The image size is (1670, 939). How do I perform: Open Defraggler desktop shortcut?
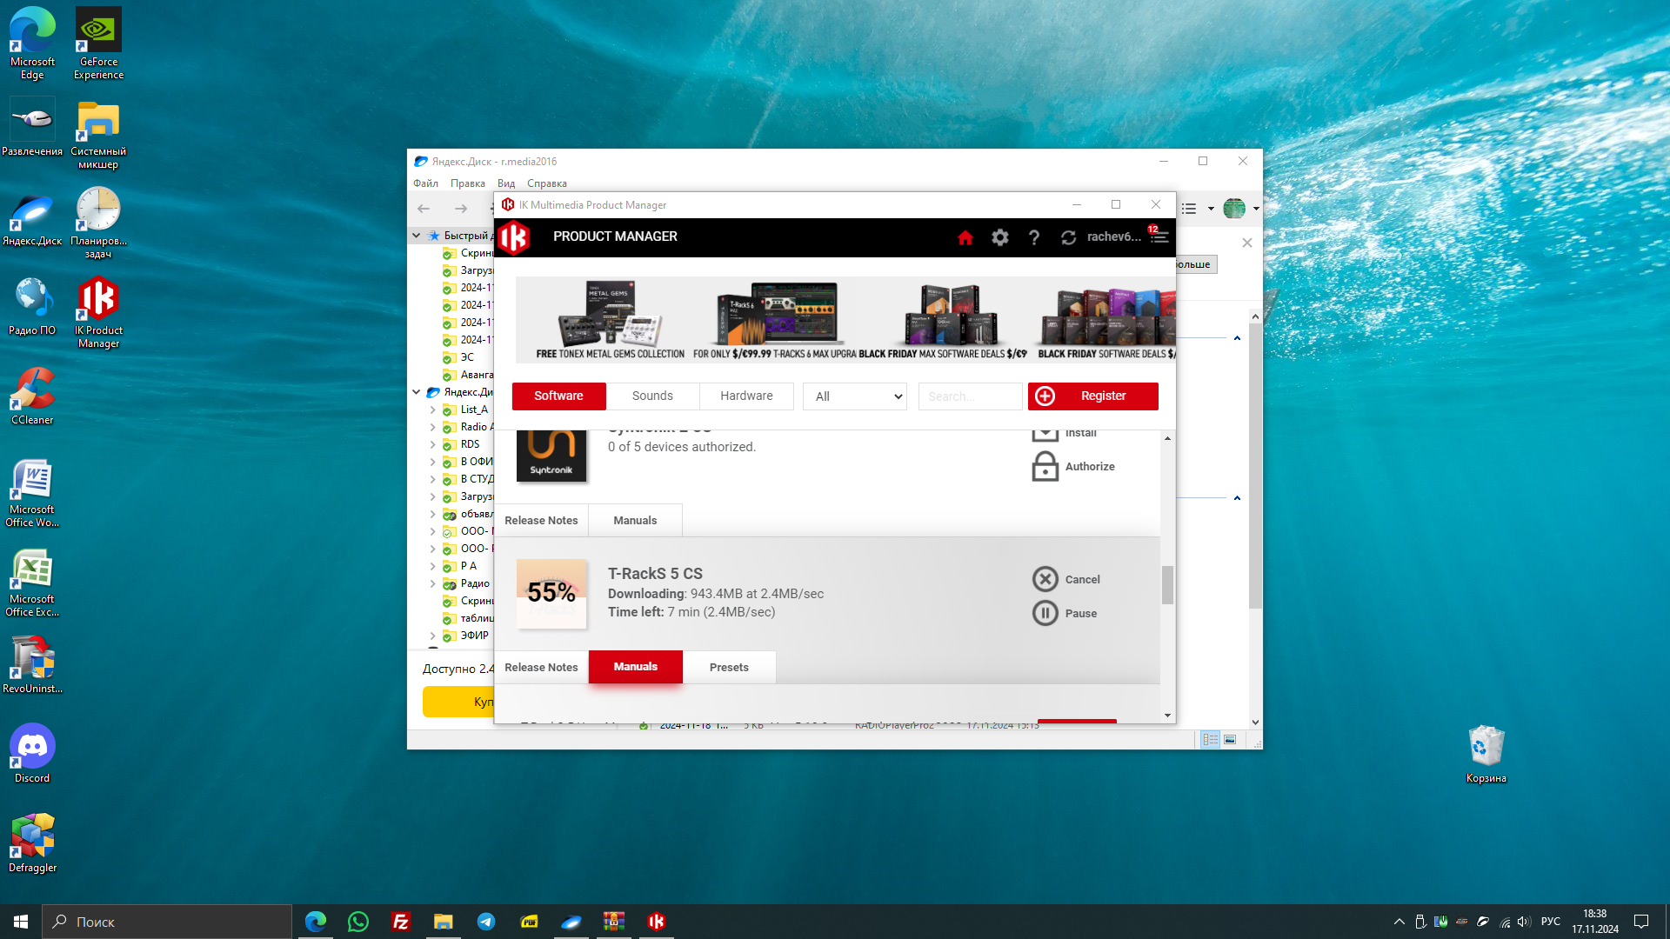(32, 842)
